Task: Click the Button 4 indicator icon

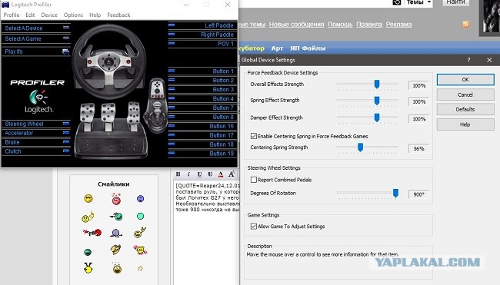Action: pos(172,98)
